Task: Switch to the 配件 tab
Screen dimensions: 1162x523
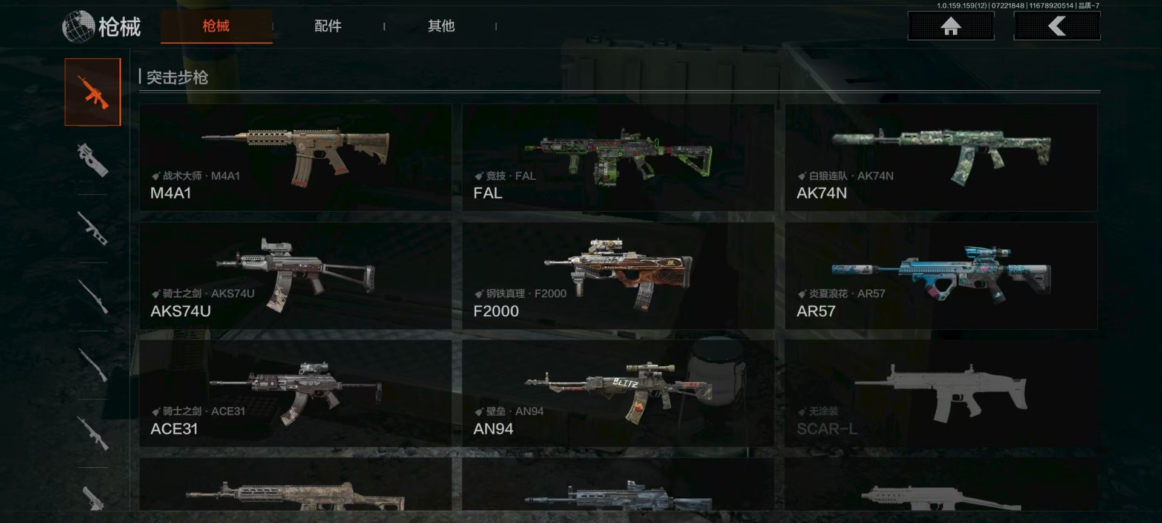Action: [x=328, y=26]
